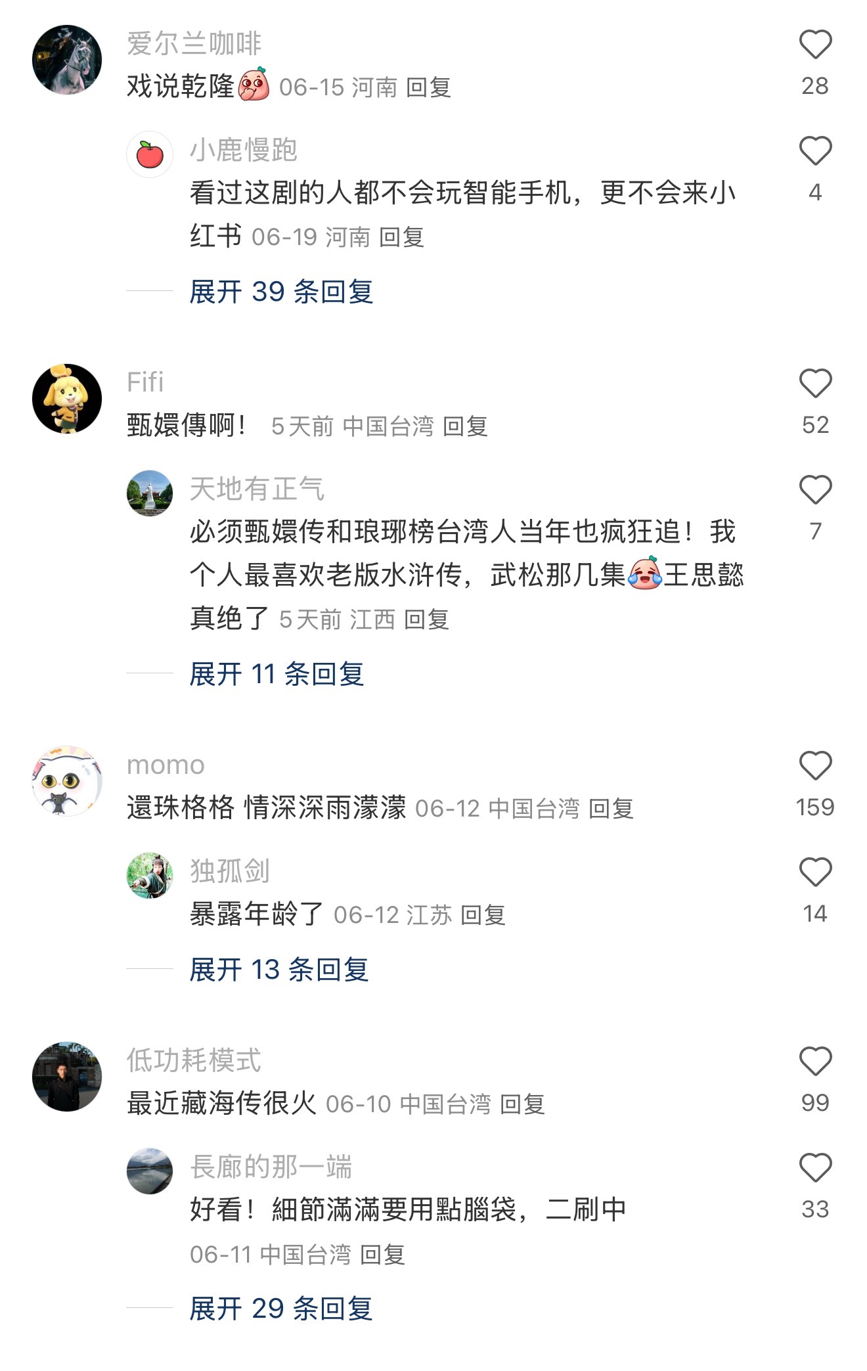Image resolution: width=867 pixels, height=1371 pixels.
Task: Reply to momo's comment from 中国台湾
Action: [x=611, y=809]
